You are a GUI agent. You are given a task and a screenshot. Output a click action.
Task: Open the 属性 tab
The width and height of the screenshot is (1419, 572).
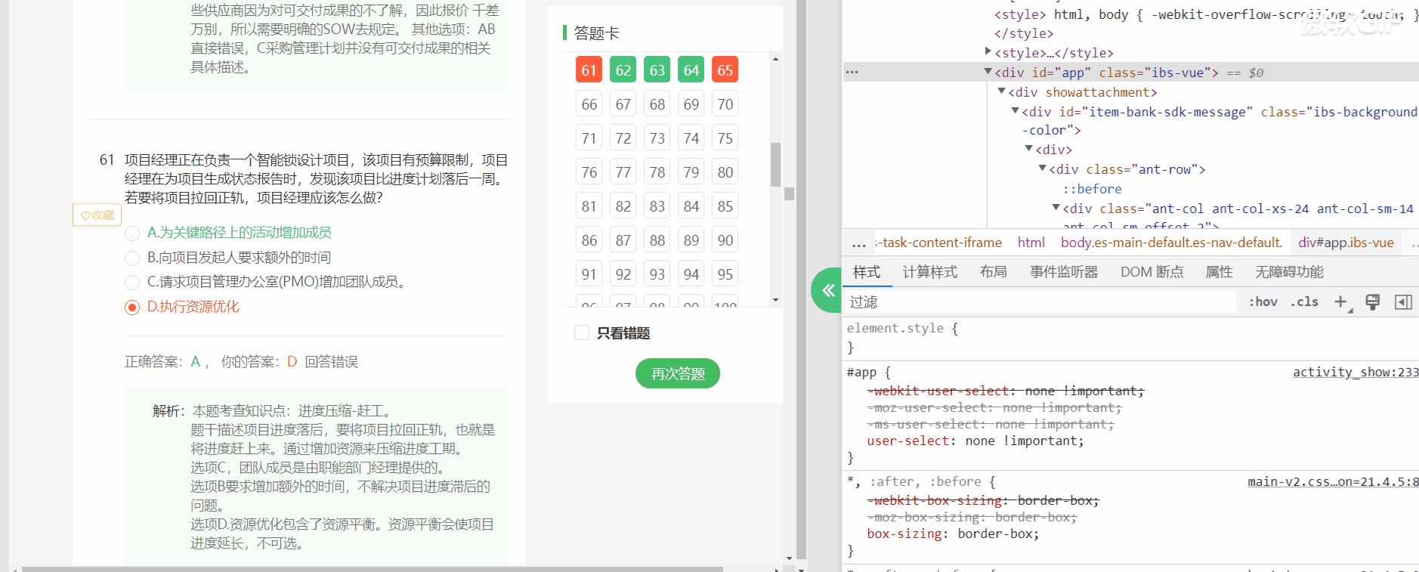point(1219,272)
